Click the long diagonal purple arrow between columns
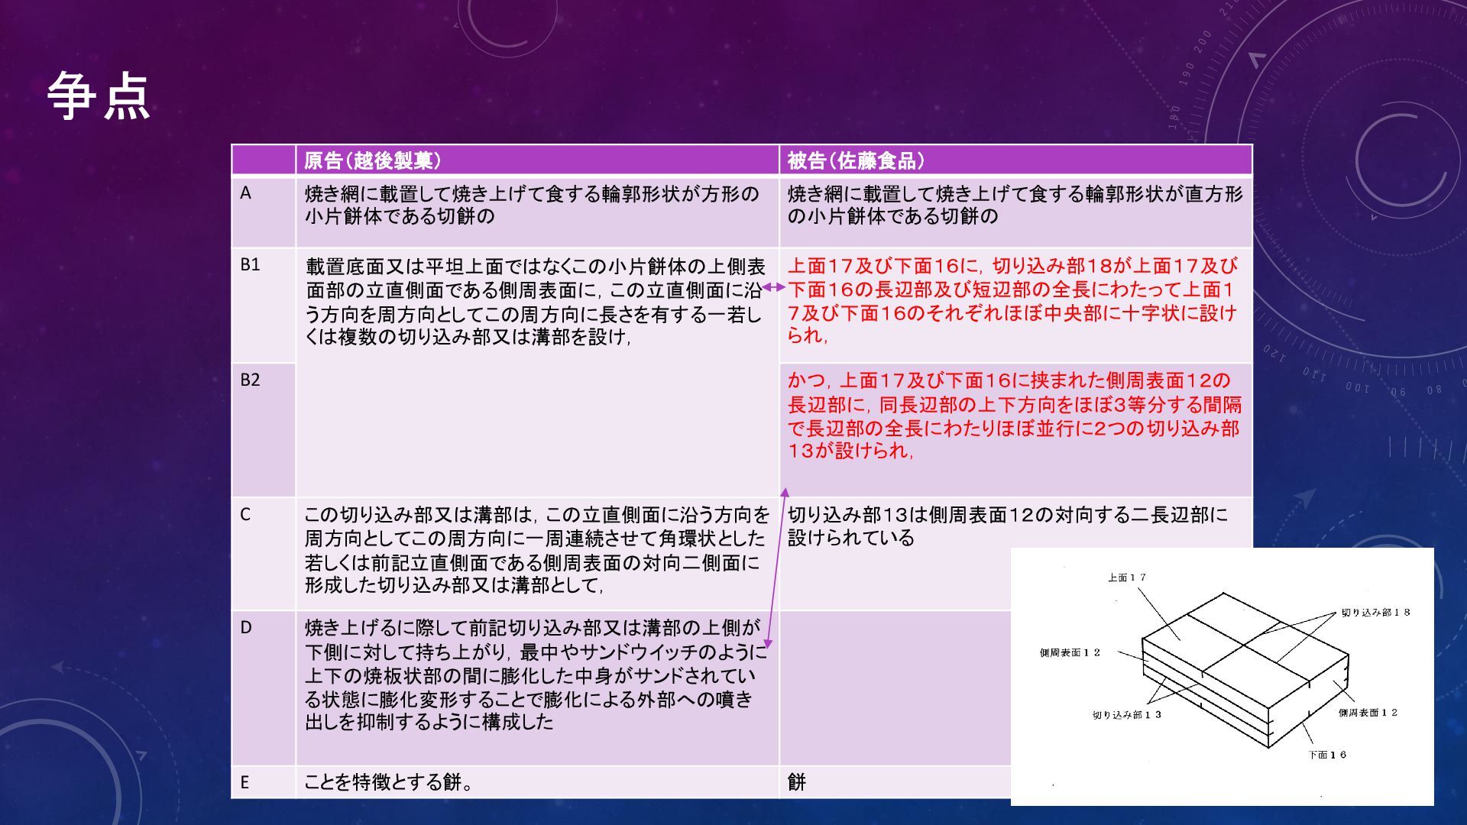This screenshot has width=1467, height=825. [x=776, y=568]
